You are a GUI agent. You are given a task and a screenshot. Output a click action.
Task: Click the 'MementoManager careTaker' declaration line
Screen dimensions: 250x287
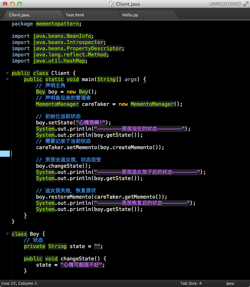(x=109, y=104)
